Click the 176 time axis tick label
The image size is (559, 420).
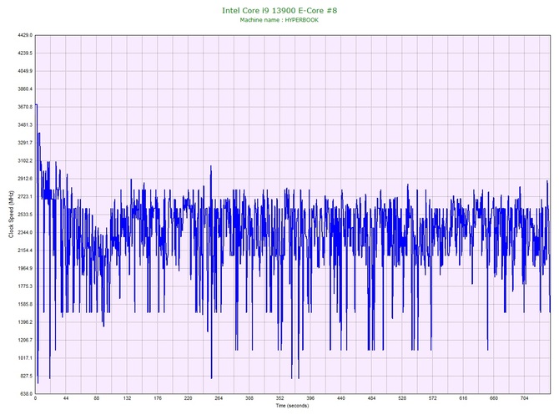(158, 398)
